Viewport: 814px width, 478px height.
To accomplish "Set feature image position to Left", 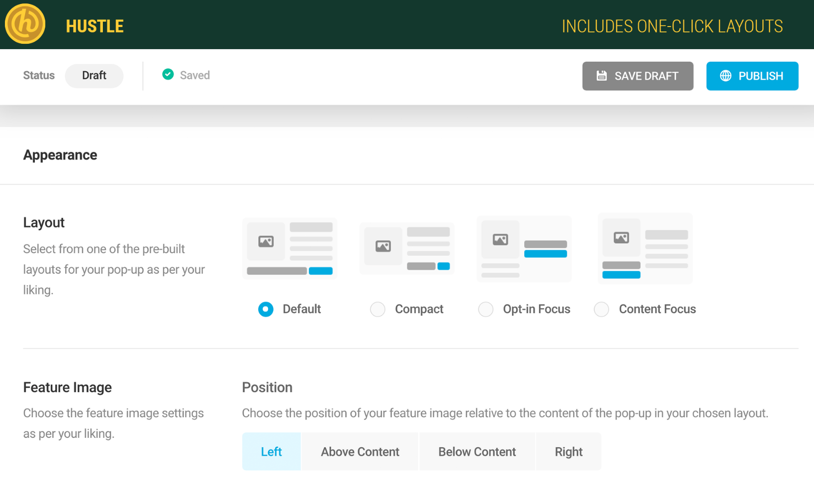I will pyautogui.click(x=271, y=451).
